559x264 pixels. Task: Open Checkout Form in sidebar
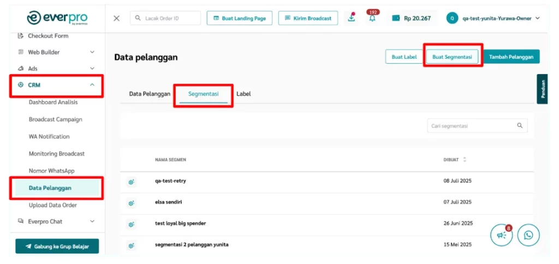48,36
